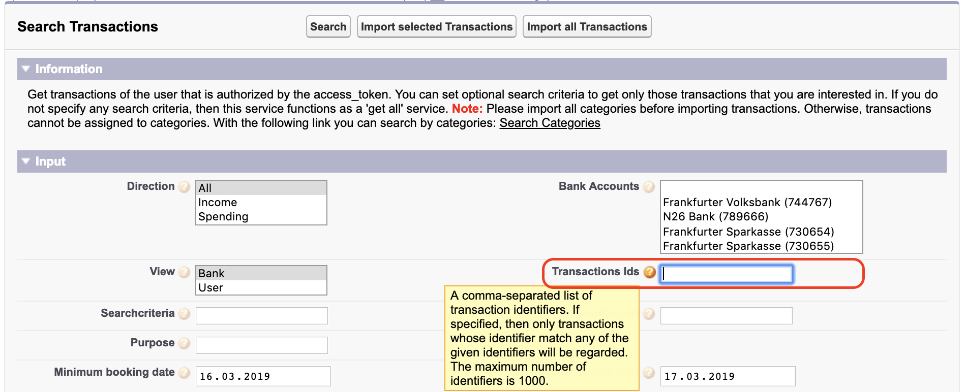Click help icon next to Direction
This screenshot has width=966, height=392.
(x=185, y=187)
